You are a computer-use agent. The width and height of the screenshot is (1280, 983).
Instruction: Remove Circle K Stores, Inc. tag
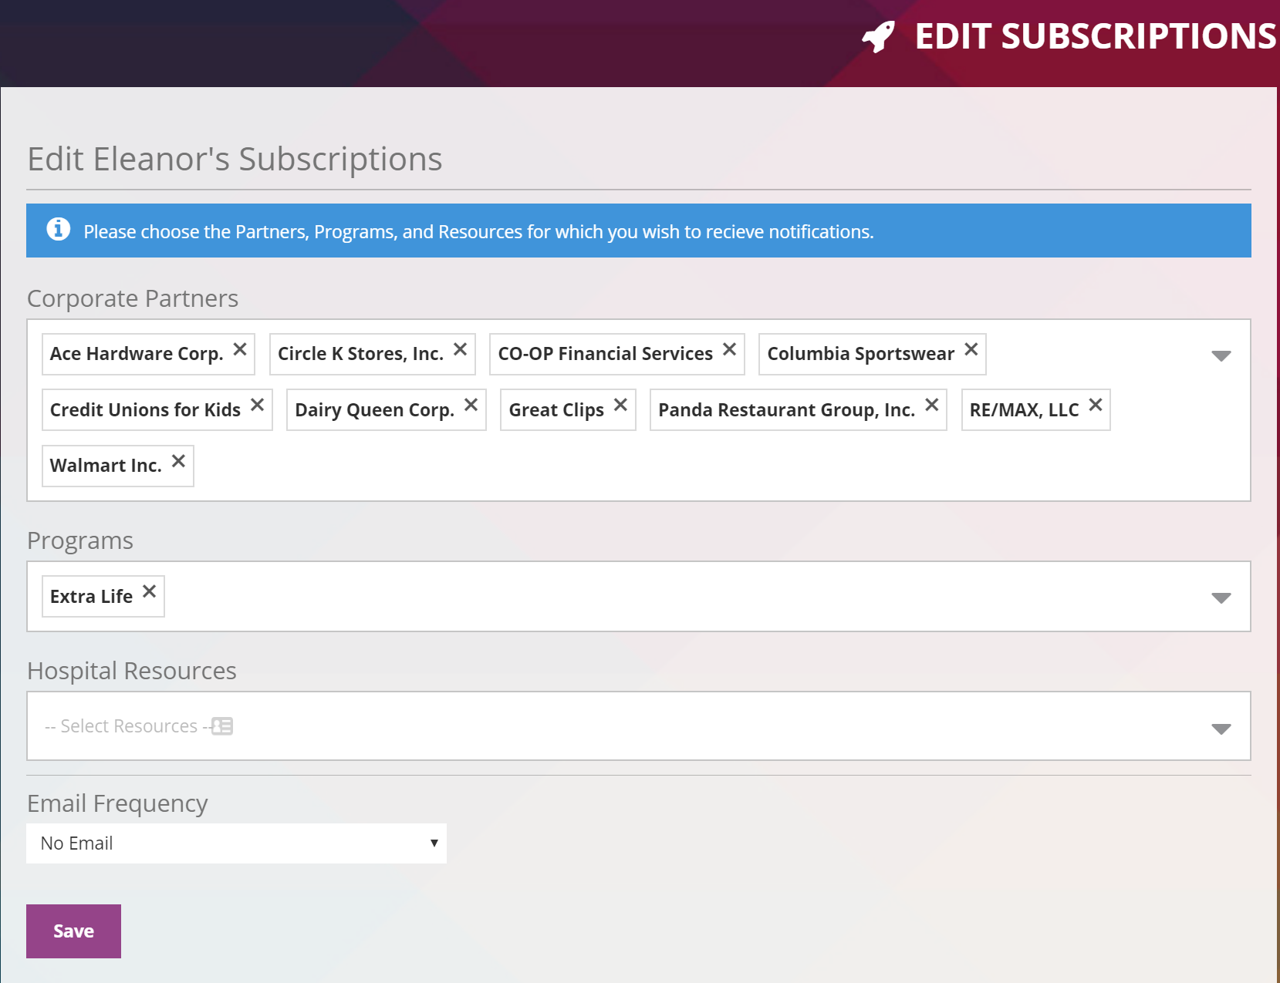(460, 349)
